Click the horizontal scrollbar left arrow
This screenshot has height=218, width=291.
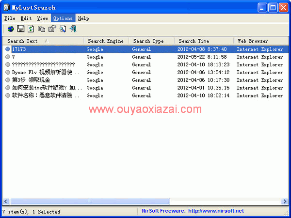point(6,202)
